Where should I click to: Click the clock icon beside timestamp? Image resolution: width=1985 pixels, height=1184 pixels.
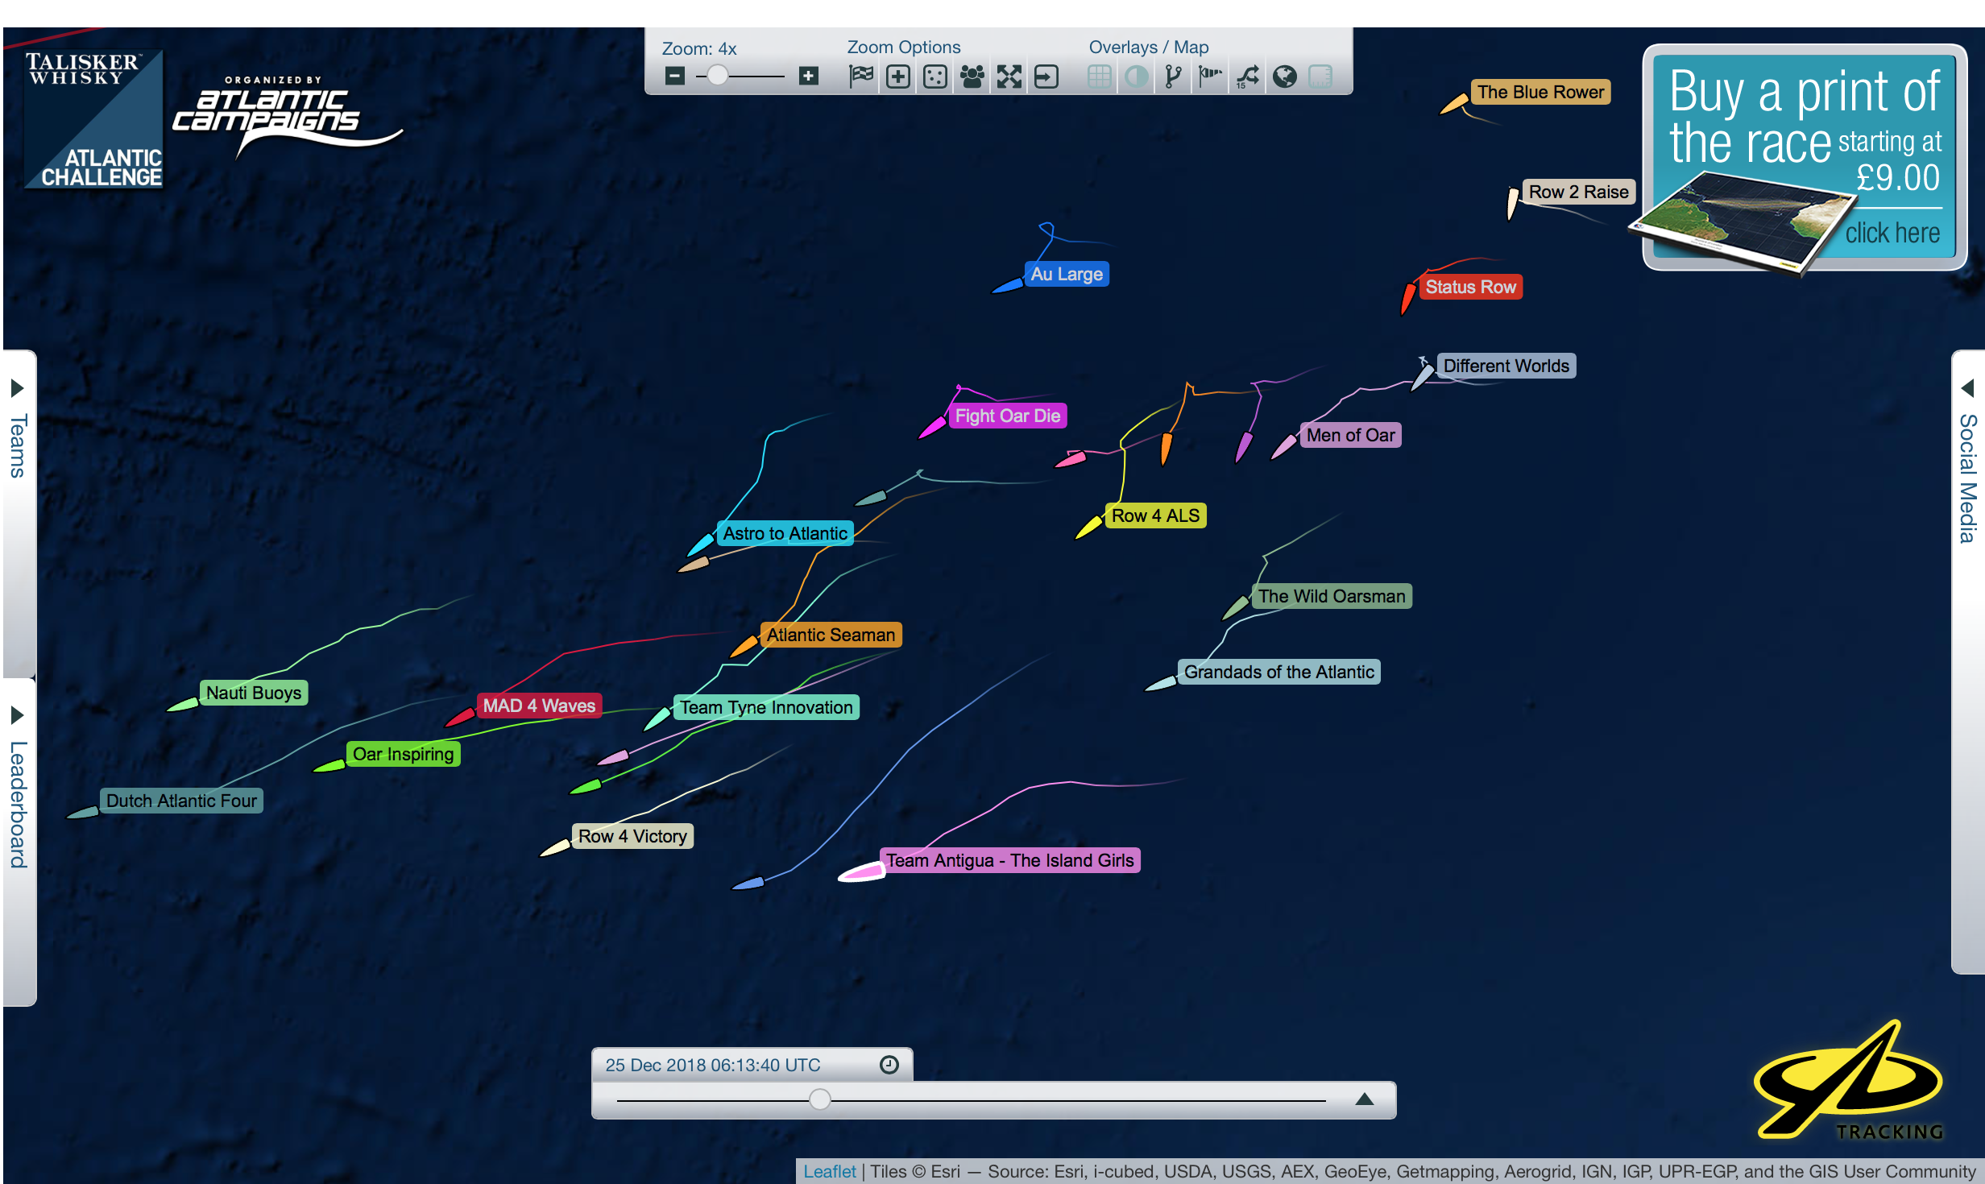[889, 1065]
